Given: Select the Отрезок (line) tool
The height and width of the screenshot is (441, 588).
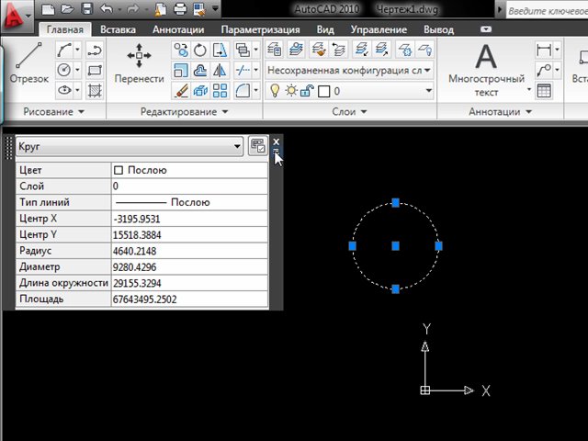Looking at the screenshot, I should tap(28, 64).
